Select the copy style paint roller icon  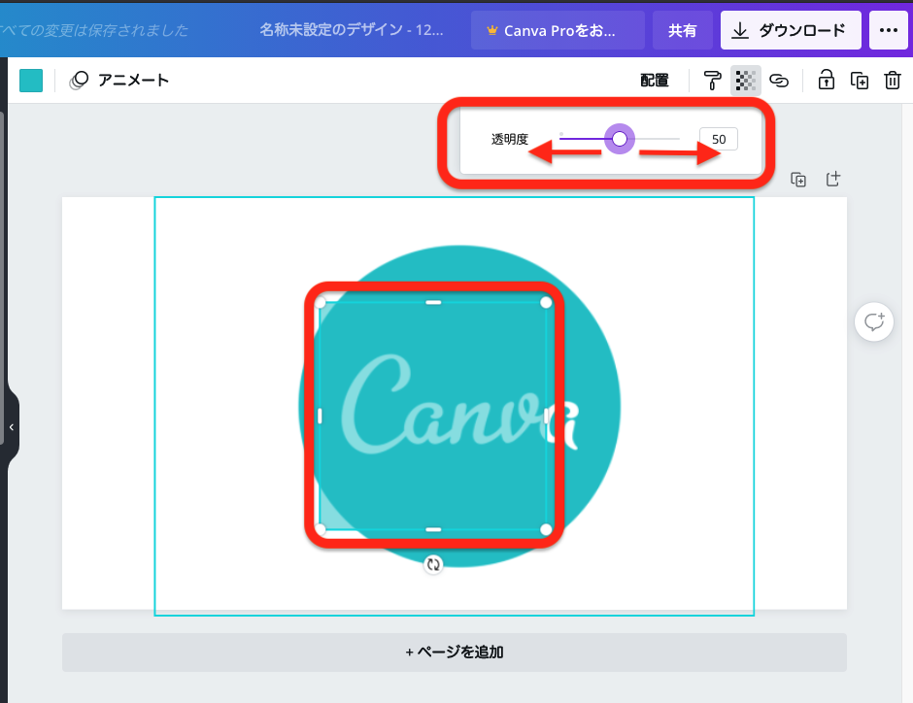tap(712, 81)
